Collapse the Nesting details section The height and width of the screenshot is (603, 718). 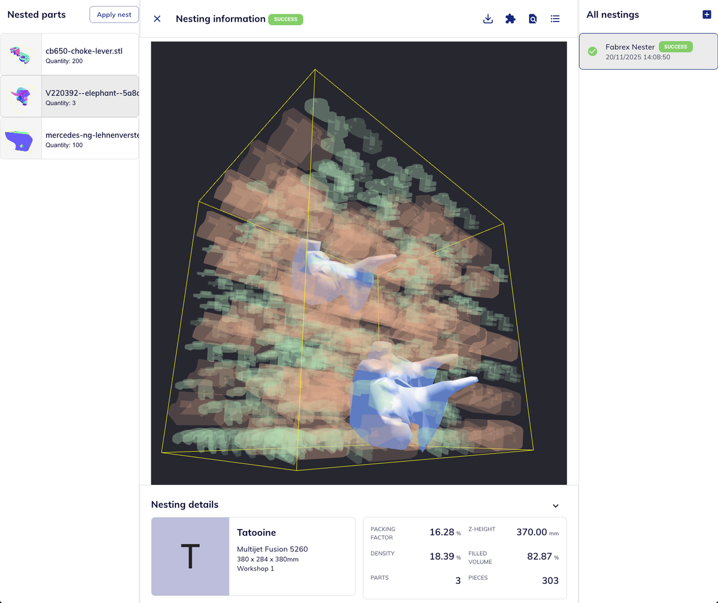(x=556, y=506)
